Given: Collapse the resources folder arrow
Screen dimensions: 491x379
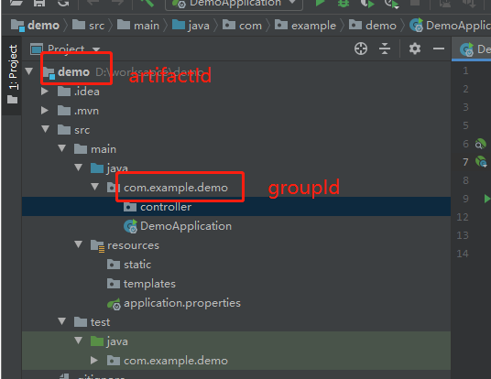Looking at the screenshot, I should pyautogui.click(x=79, y=244).
